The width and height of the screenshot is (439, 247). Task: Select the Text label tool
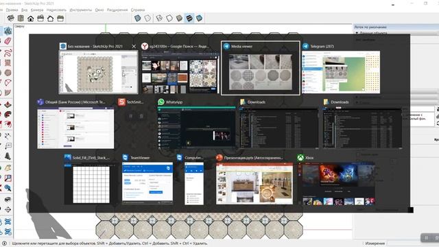click(x=8, y=146)
